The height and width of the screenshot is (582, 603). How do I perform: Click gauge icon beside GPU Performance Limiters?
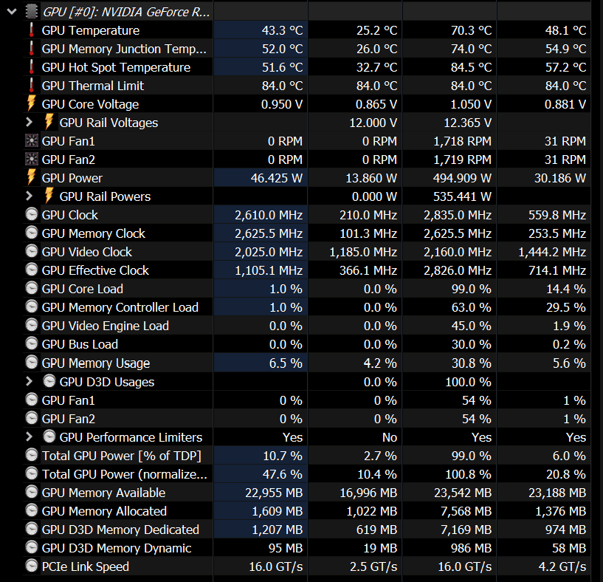point(49,436)
